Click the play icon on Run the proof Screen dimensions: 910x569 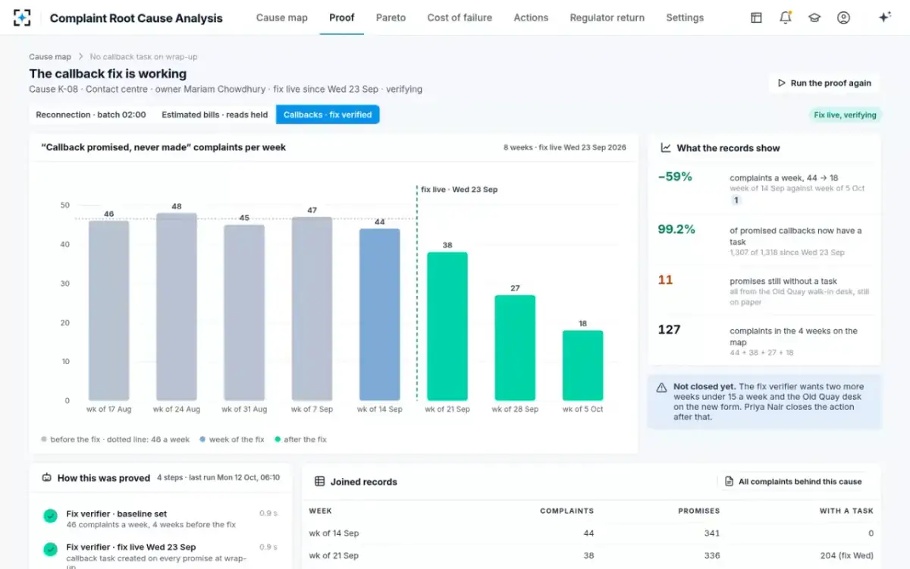[x=782, y=83]
